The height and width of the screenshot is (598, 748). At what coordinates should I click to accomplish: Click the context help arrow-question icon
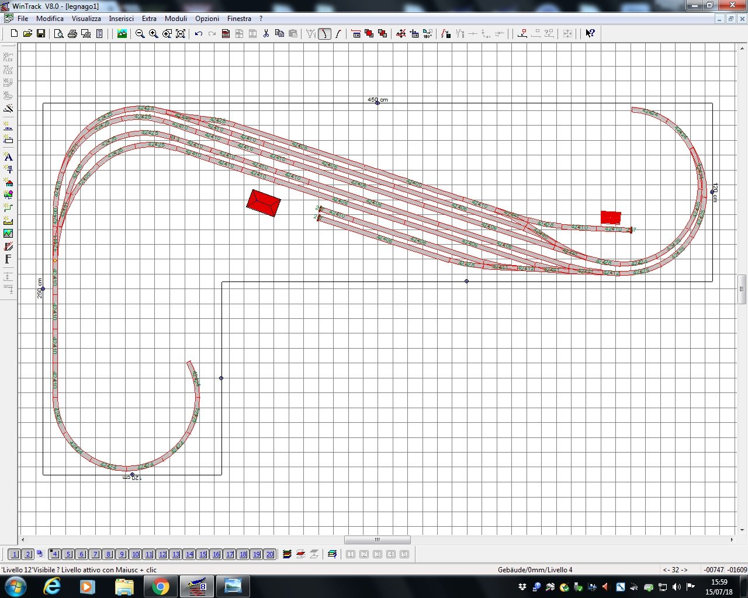(x=590, y=34)
